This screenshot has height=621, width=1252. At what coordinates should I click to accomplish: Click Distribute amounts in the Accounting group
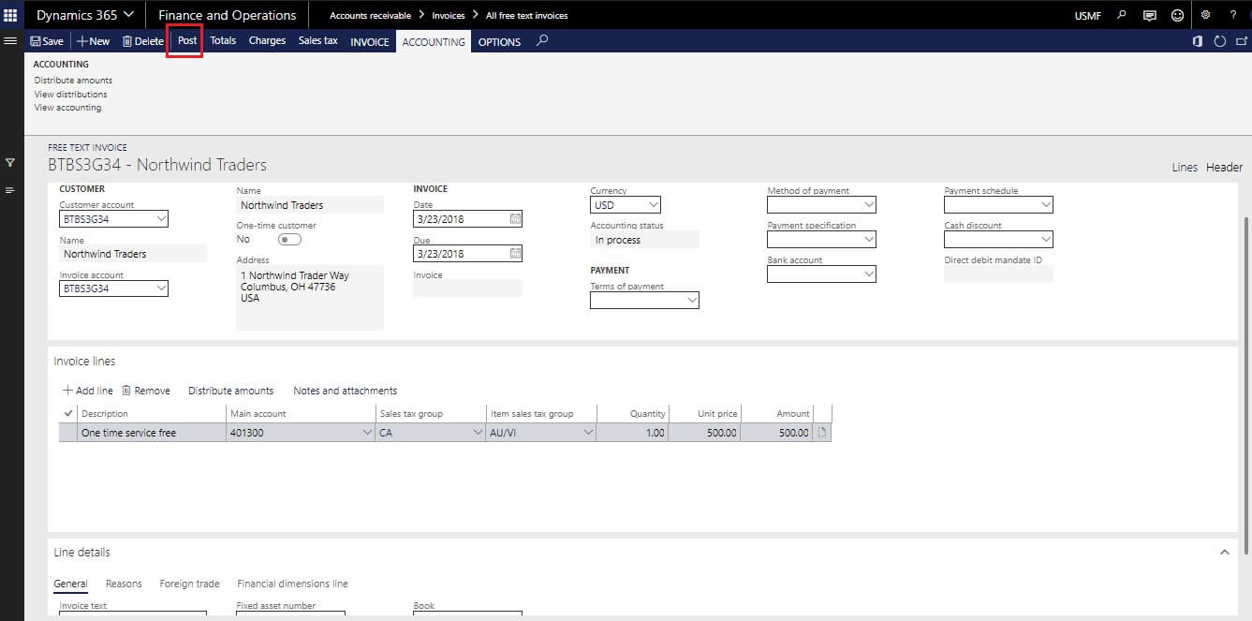tap(73, 81)
